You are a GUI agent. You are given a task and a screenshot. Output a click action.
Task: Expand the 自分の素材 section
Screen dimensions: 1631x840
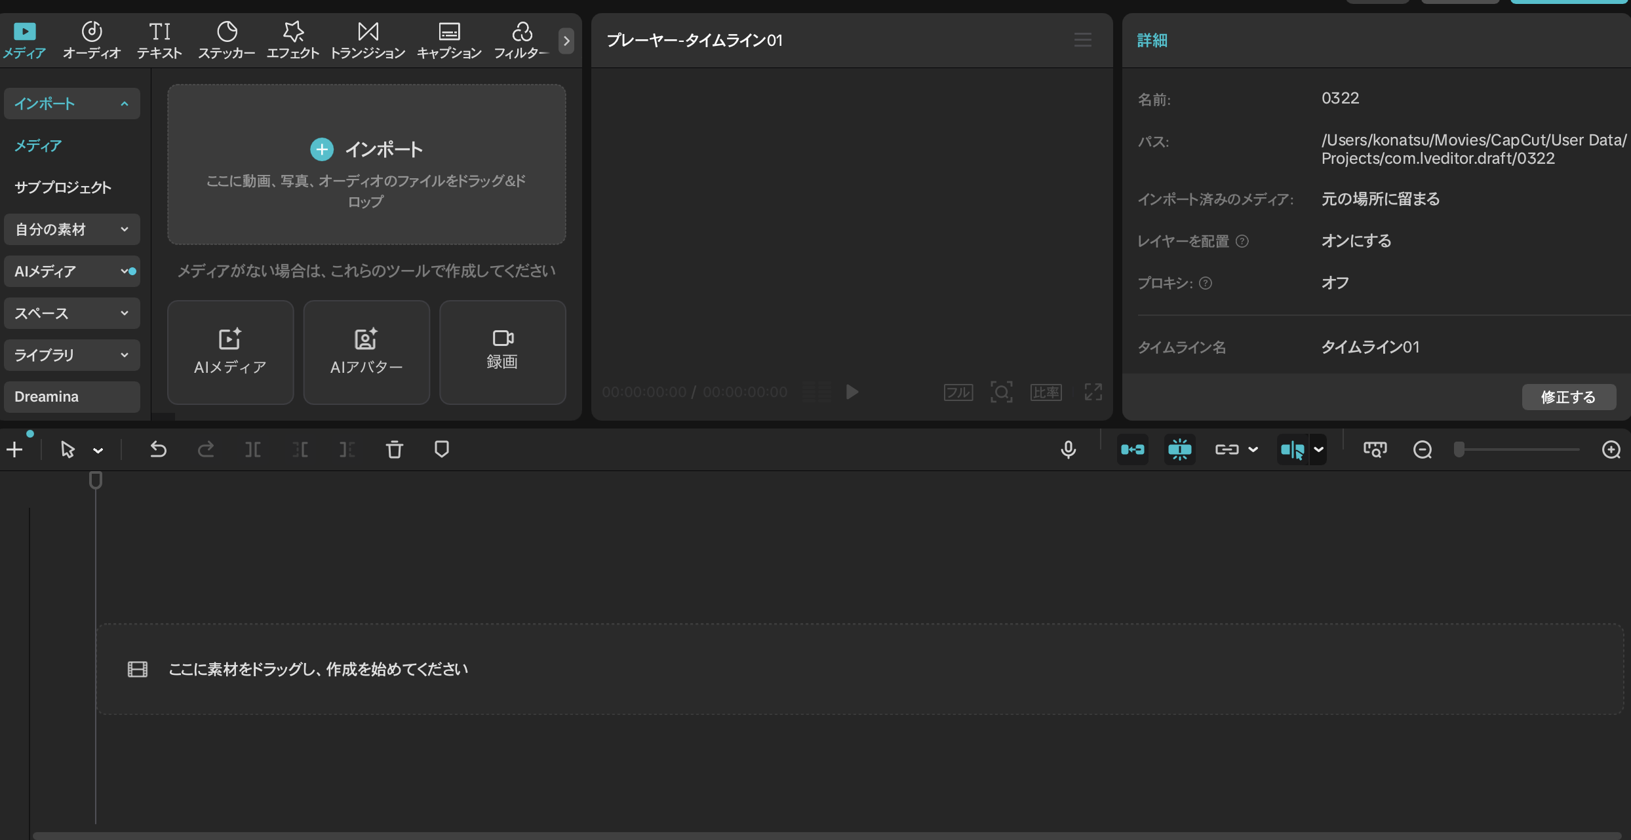(71, 229)
